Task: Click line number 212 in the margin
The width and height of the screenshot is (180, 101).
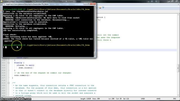Action: 4,65
